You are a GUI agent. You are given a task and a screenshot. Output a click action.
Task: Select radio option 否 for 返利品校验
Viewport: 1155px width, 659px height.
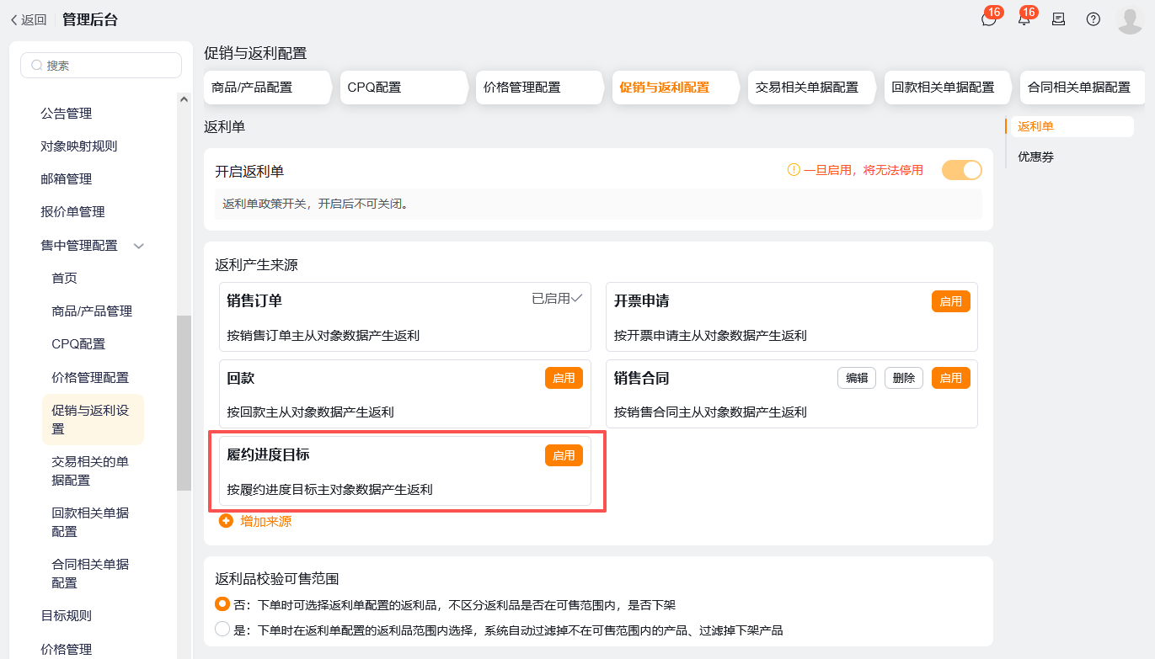coord(222,603)
